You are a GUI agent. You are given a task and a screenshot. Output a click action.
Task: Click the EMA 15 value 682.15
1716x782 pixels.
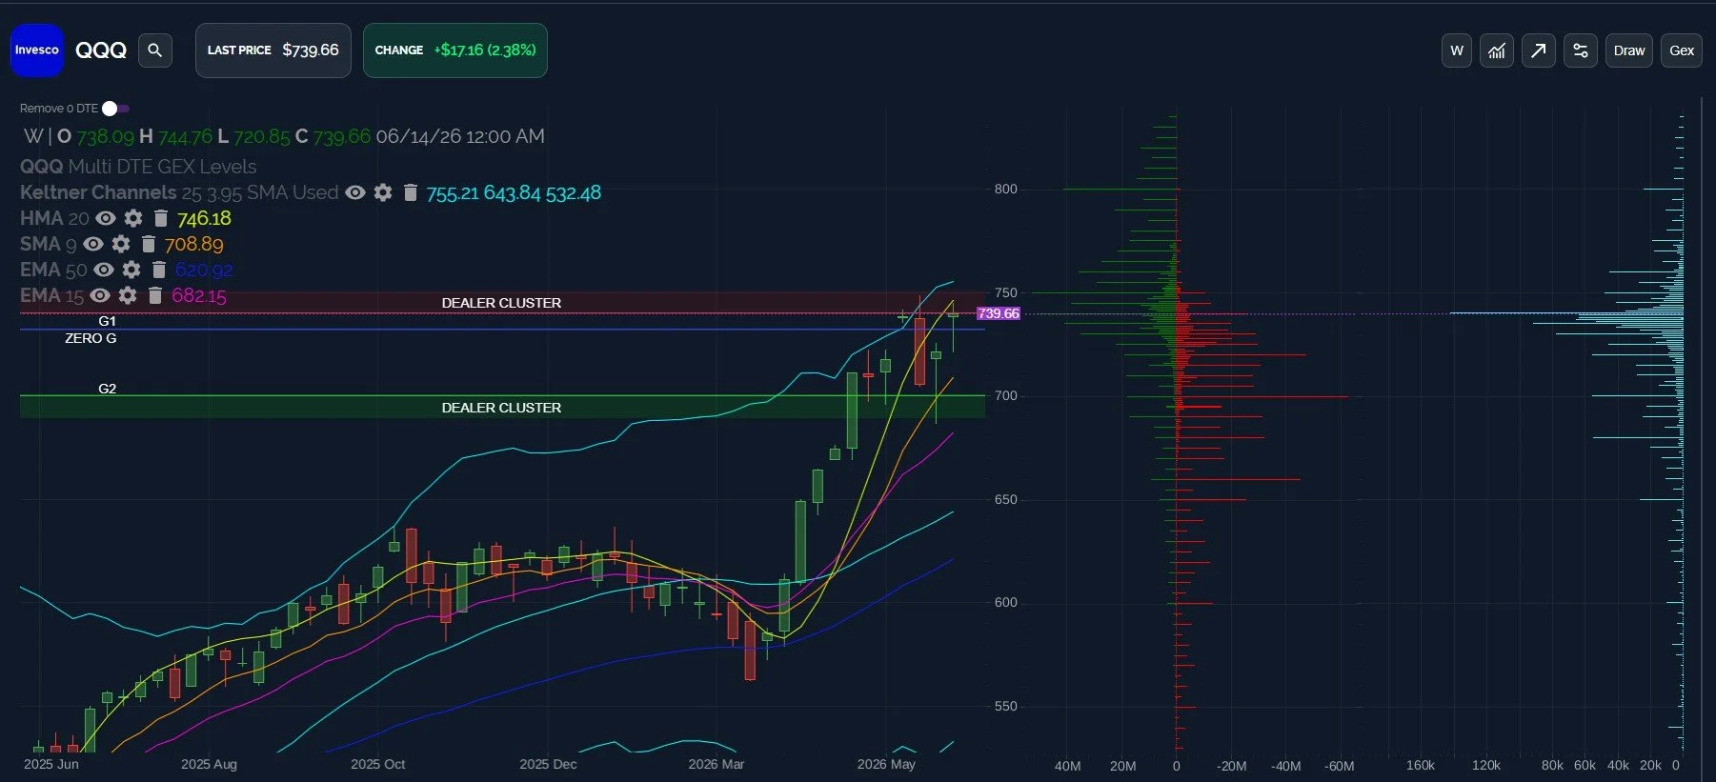pyautogui.click(x=199, y=296)
